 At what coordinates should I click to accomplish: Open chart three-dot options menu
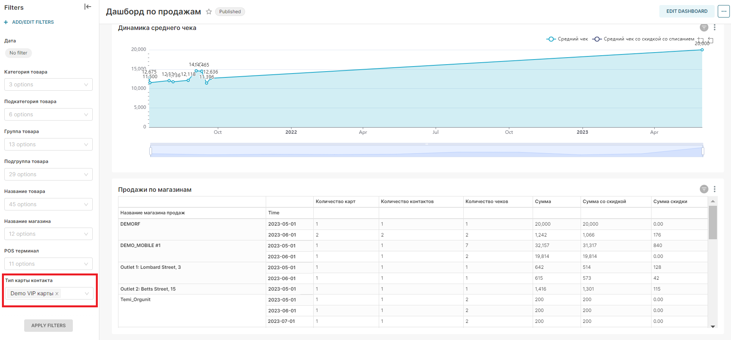pos(714,27)
